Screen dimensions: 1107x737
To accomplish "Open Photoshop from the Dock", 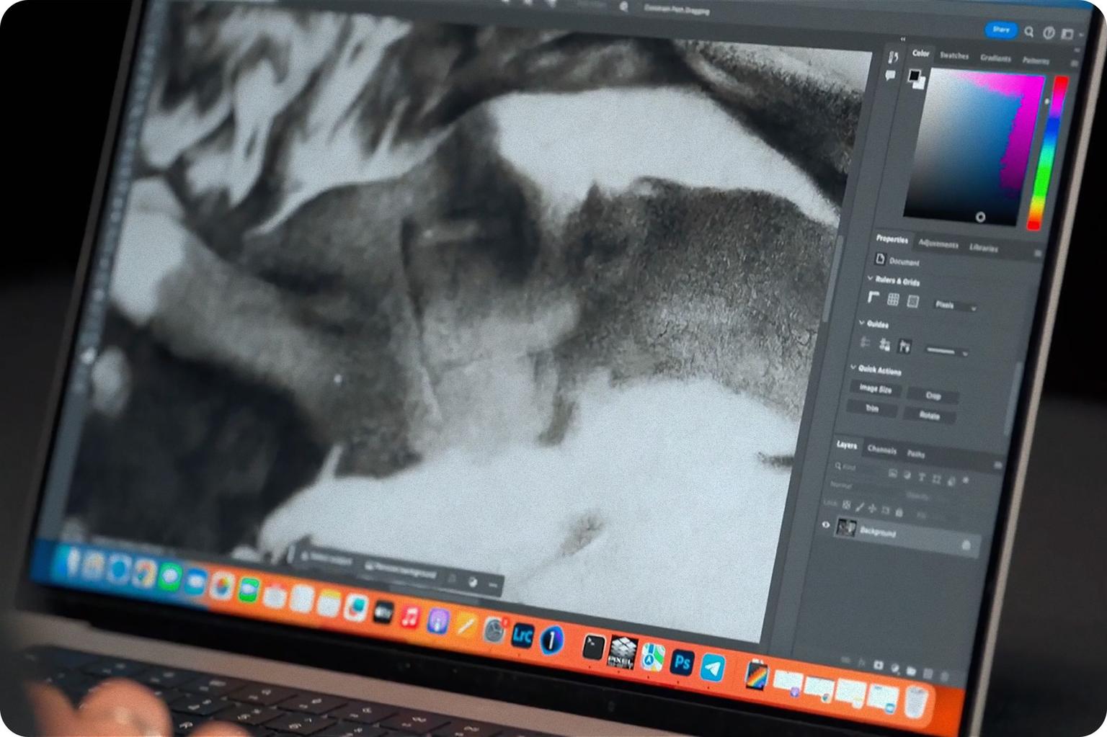I will click(x=681, y=661).
